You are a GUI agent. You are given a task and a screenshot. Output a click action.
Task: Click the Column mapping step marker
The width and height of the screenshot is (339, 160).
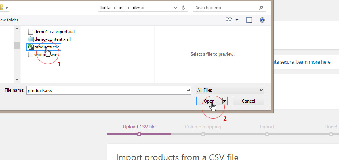pyautogui.click(x=203, y=134)
